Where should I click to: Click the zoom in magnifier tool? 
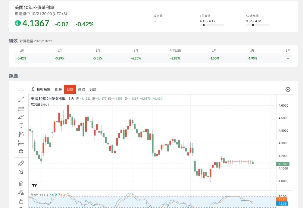point(21,172)
